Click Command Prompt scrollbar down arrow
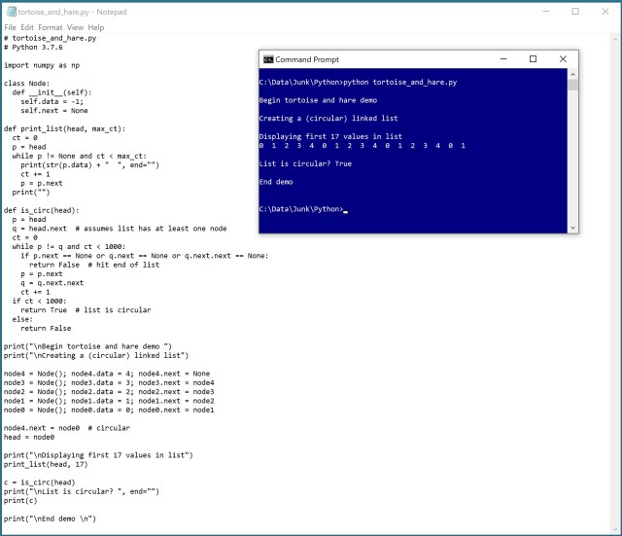 573,228
